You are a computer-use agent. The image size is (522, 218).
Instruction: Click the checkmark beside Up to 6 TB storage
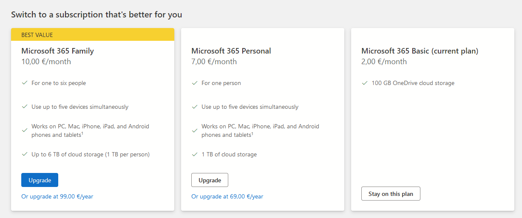(25, 154)
